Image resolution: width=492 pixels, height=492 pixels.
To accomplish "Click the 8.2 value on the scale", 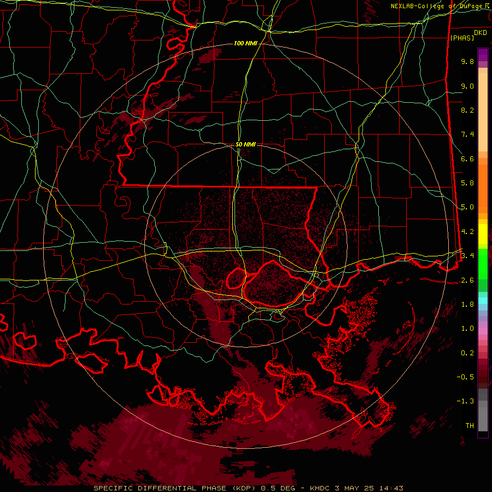I will [467, 110].
